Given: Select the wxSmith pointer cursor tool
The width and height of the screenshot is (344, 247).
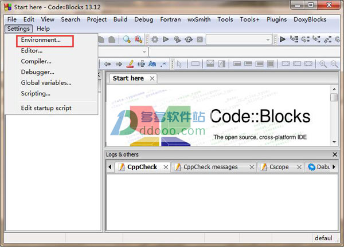Looking at the screenshot, I should coord(179,64).
